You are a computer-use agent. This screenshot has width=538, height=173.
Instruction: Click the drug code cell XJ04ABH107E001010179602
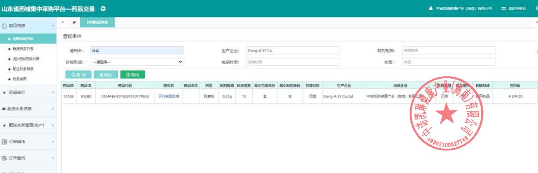125,97
